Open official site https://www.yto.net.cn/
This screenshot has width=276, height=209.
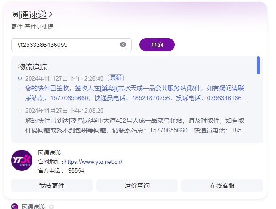(93, 162)
